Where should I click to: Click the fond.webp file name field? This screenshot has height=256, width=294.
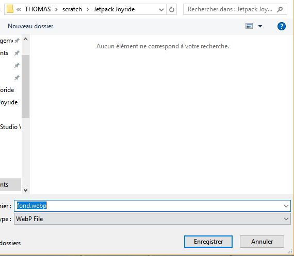coord(152,206)
